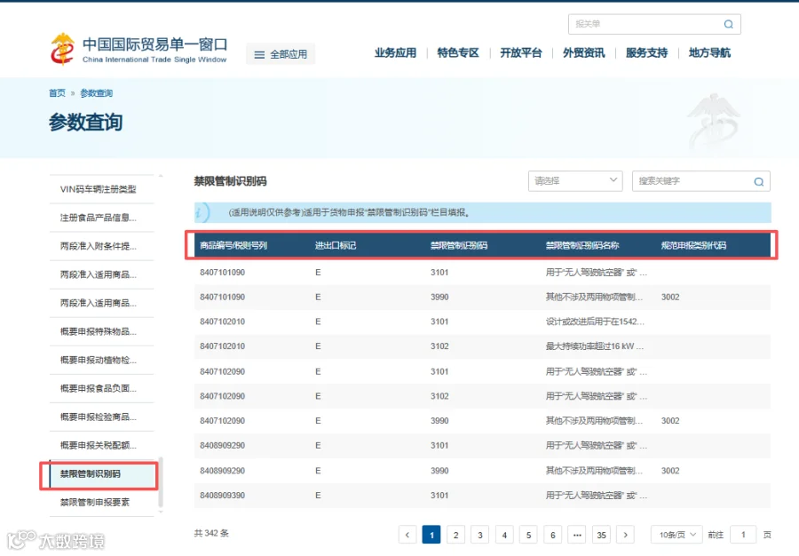Go to page 4

tap(504, 535)
